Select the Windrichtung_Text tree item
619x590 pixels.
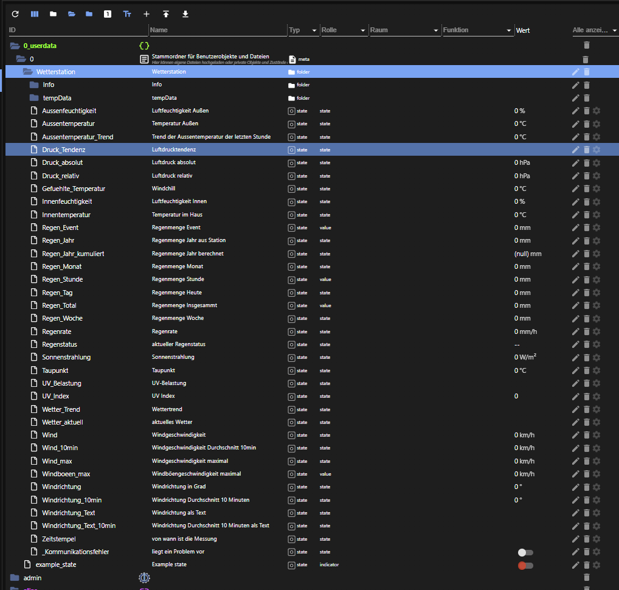point(68,513)
